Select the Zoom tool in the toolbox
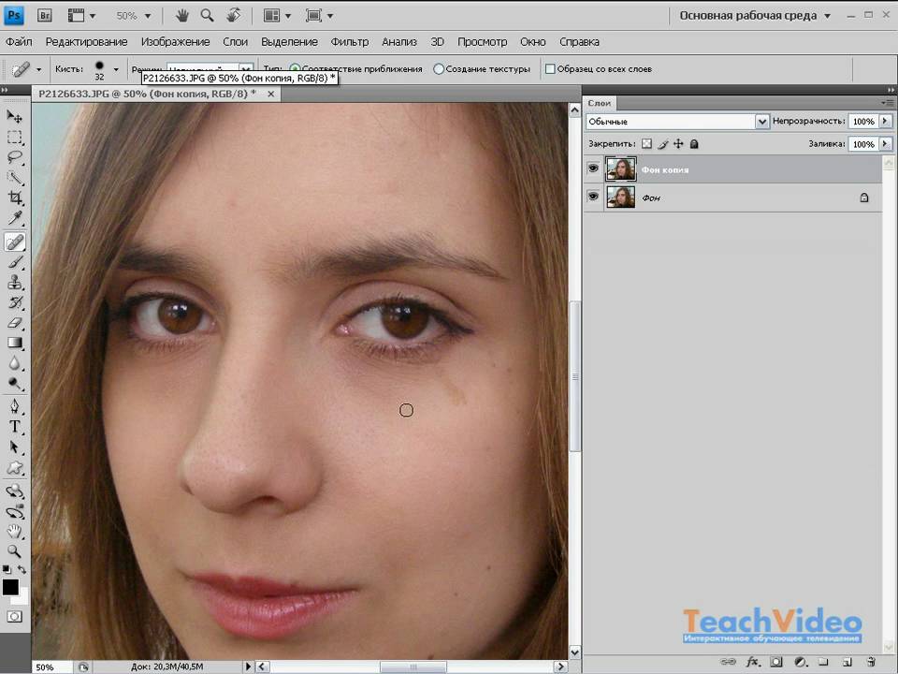 pyautogui.click(x=14, y=551)
